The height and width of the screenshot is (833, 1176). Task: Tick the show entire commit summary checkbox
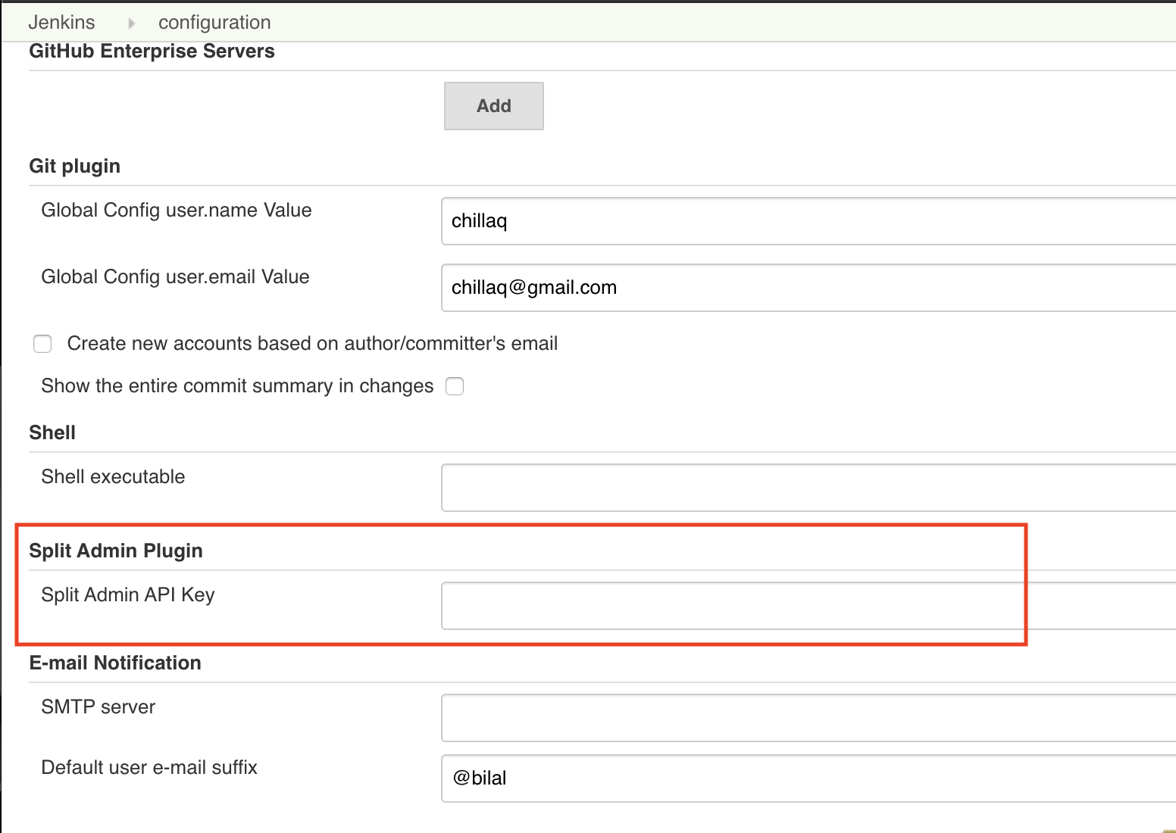point(455,386)
